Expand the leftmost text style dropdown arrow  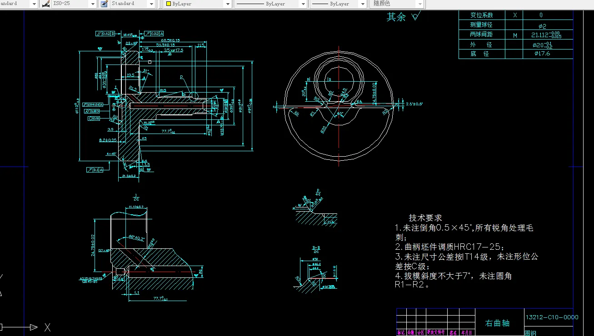(x=34, y=4)
